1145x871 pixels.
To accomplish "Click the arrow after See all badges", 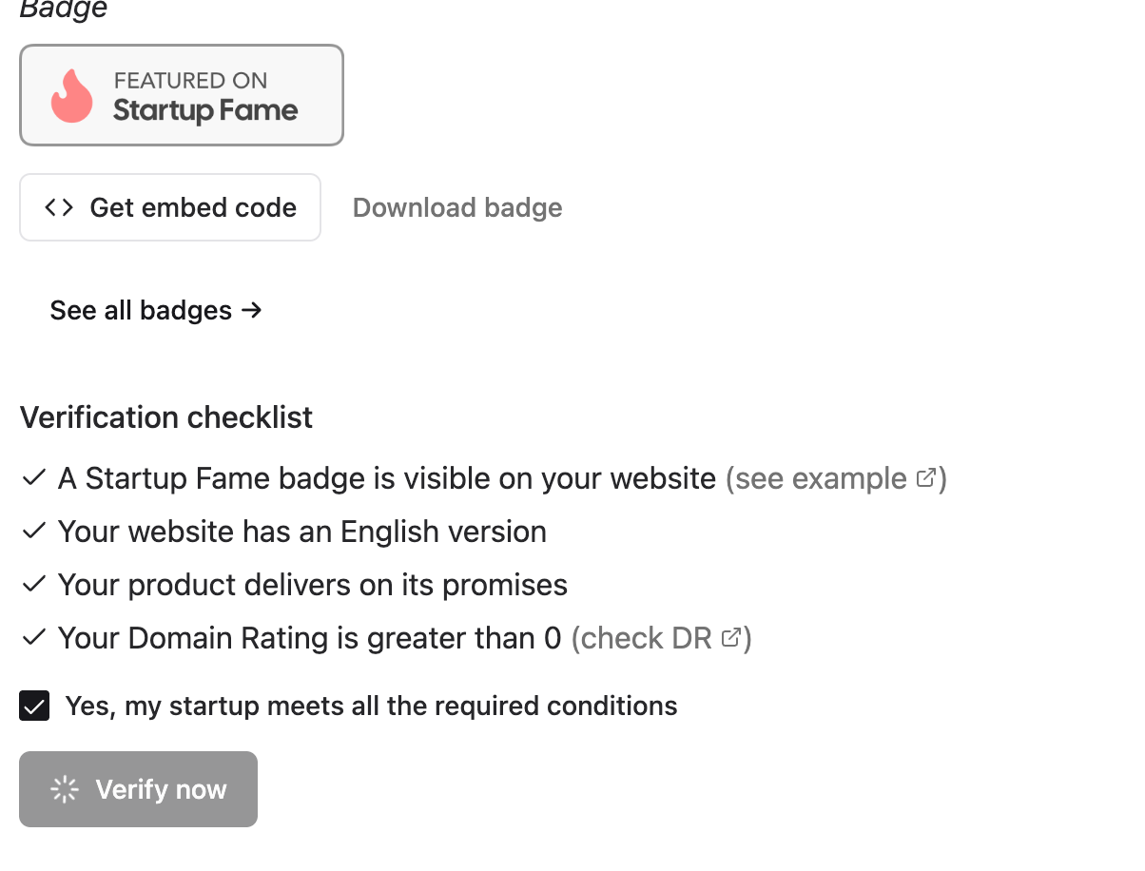I will pos(251,310).
